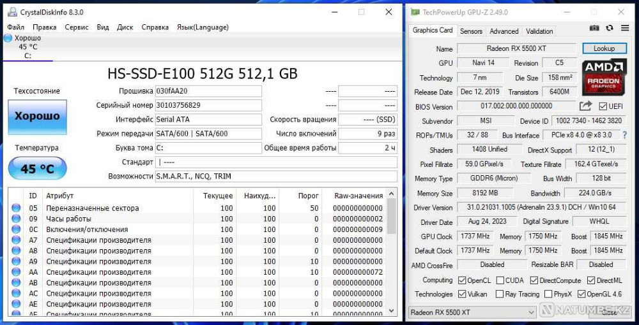Open the Язык(Language) menu
The width and height of the screenshot is (639, 325).
203,27
